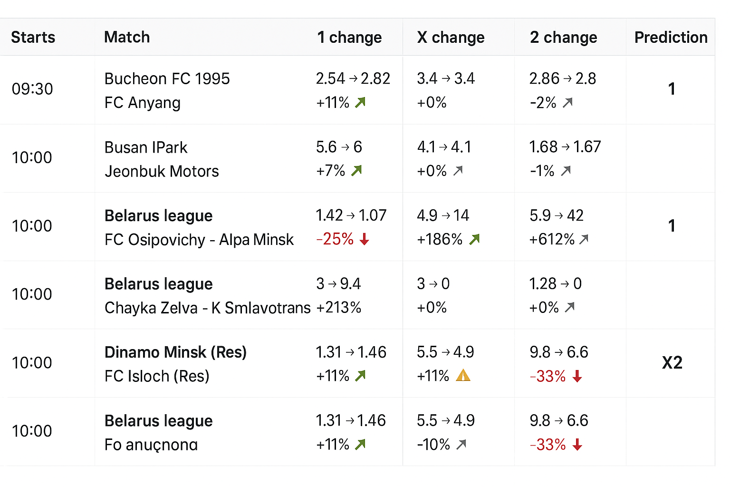730x487 pixels.
Task: Sort by the Starts column header
Action: (33, 37)
